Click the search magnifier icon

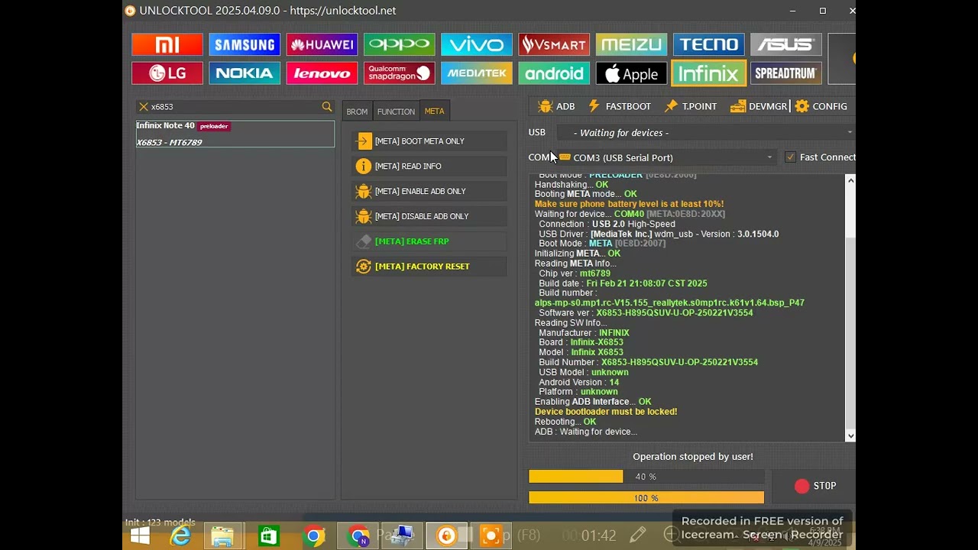click(327, 107)
